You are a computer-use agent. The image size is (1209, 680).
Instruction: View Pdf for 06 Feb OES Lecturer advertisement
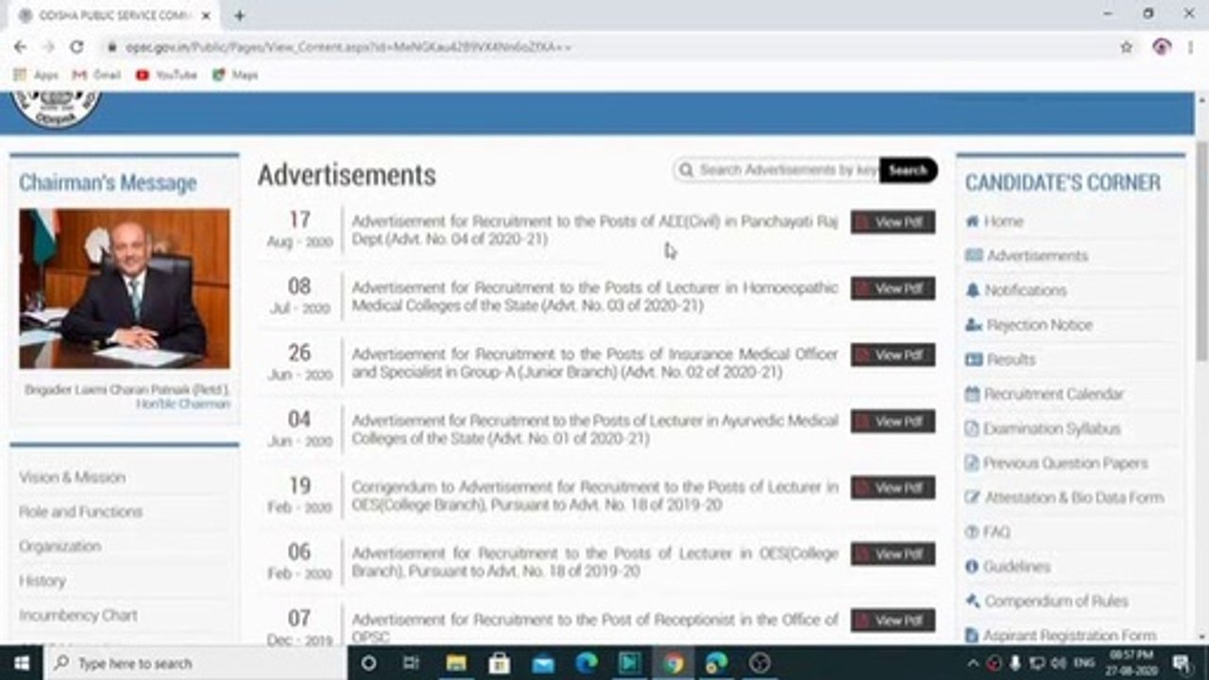pos(893,553)
